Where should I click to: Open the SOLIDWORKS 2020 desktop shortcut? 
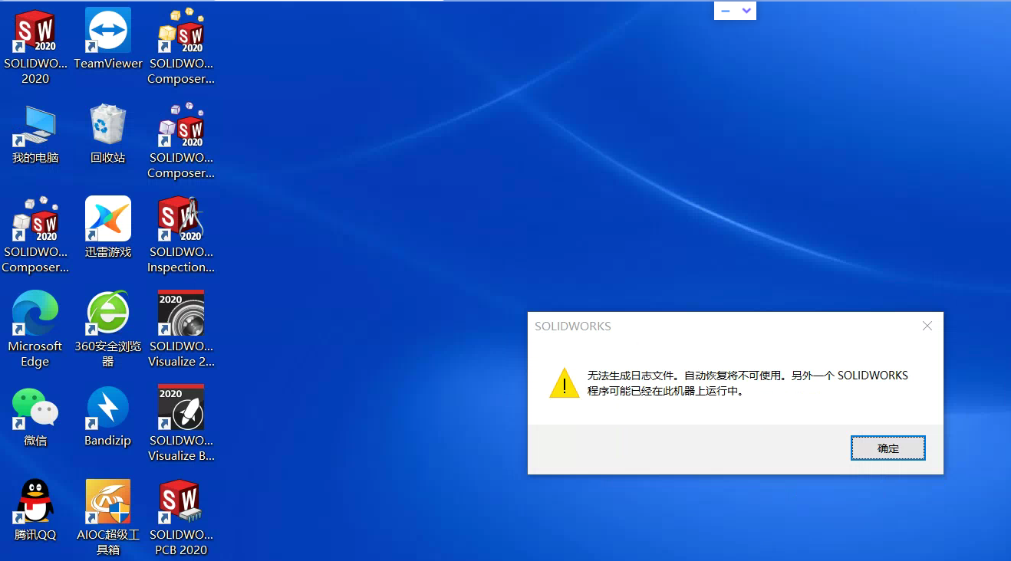tap(35, 31)
